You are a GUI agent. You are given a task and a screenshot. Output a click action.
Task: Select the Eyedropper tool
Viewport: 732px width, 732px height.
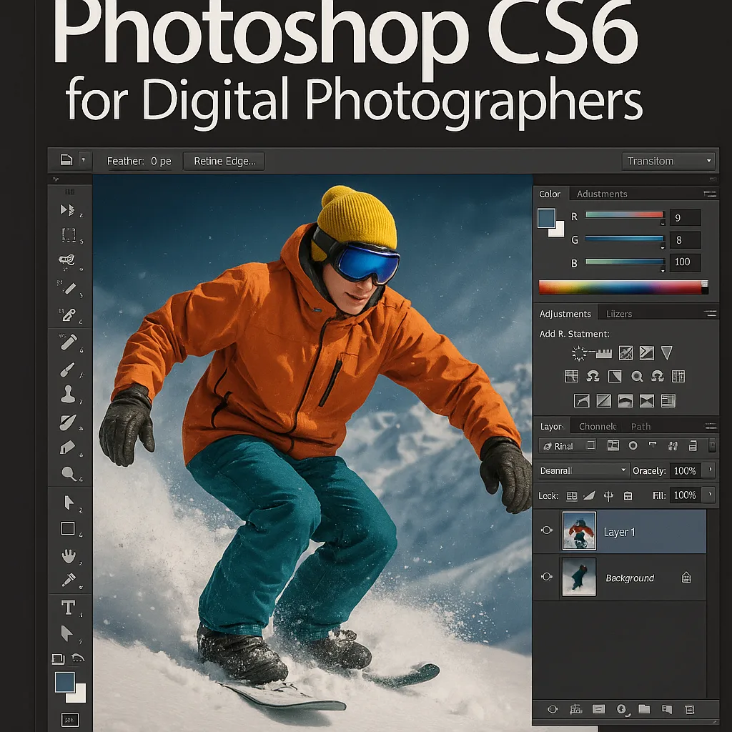(69, 580)
